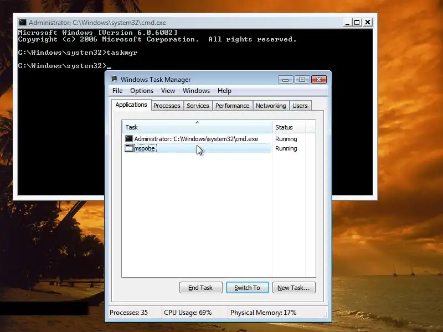Open the Options menu
Screen dimensions: 443x332
pos(142,91)
